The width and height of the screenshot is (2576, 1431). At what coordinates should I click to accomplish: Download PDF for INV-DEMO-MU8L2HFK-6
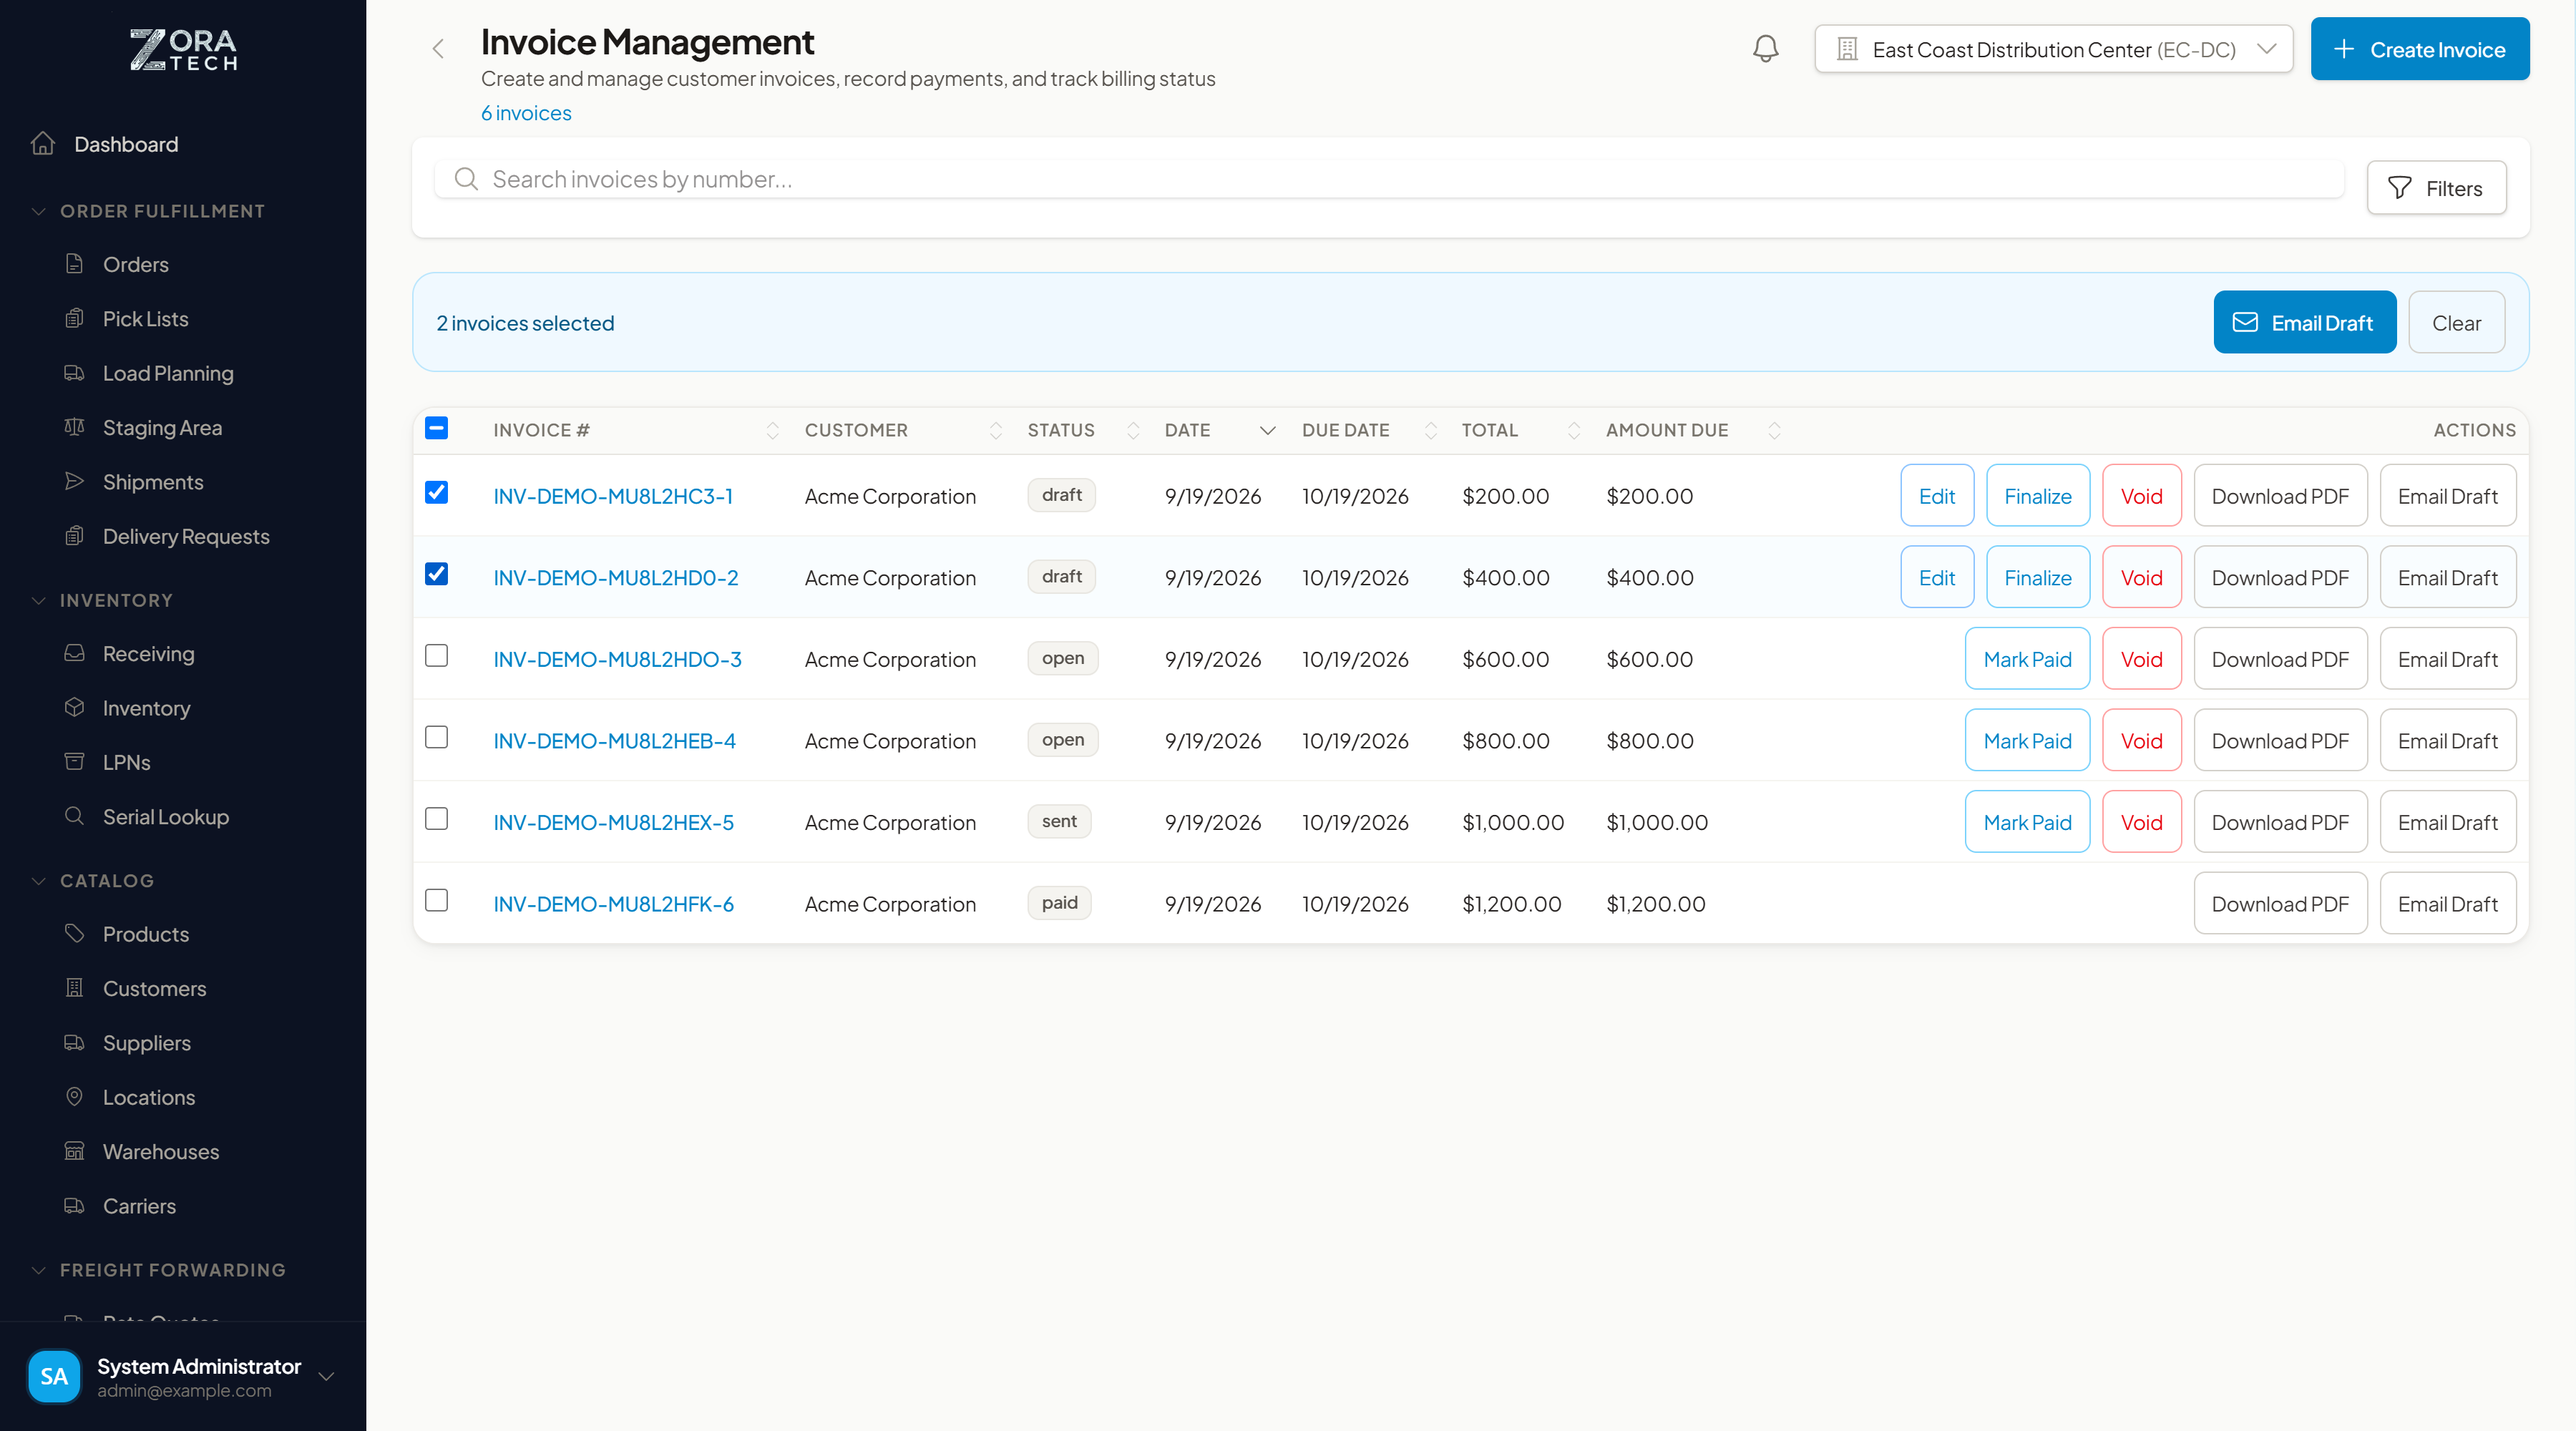[2280, 904]
